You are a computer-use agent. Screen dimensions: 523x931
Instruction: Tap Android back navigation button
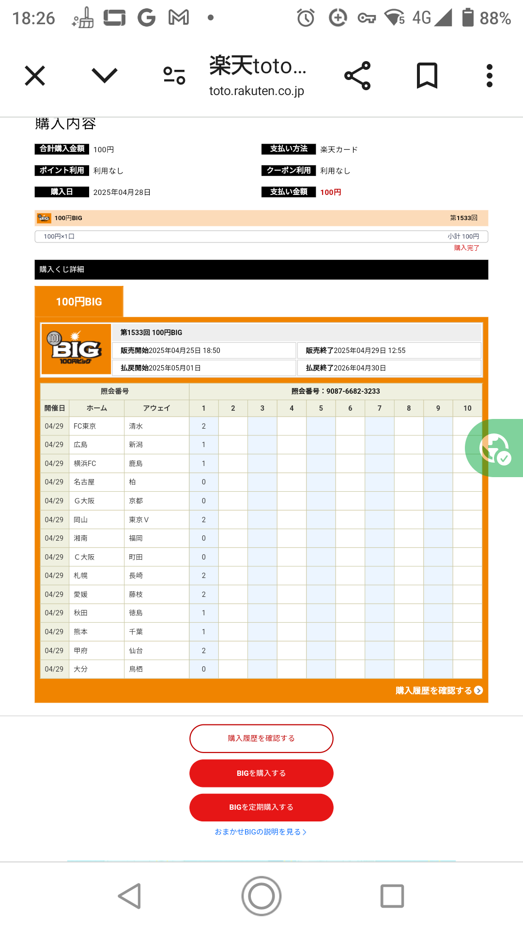coord(130,896)
